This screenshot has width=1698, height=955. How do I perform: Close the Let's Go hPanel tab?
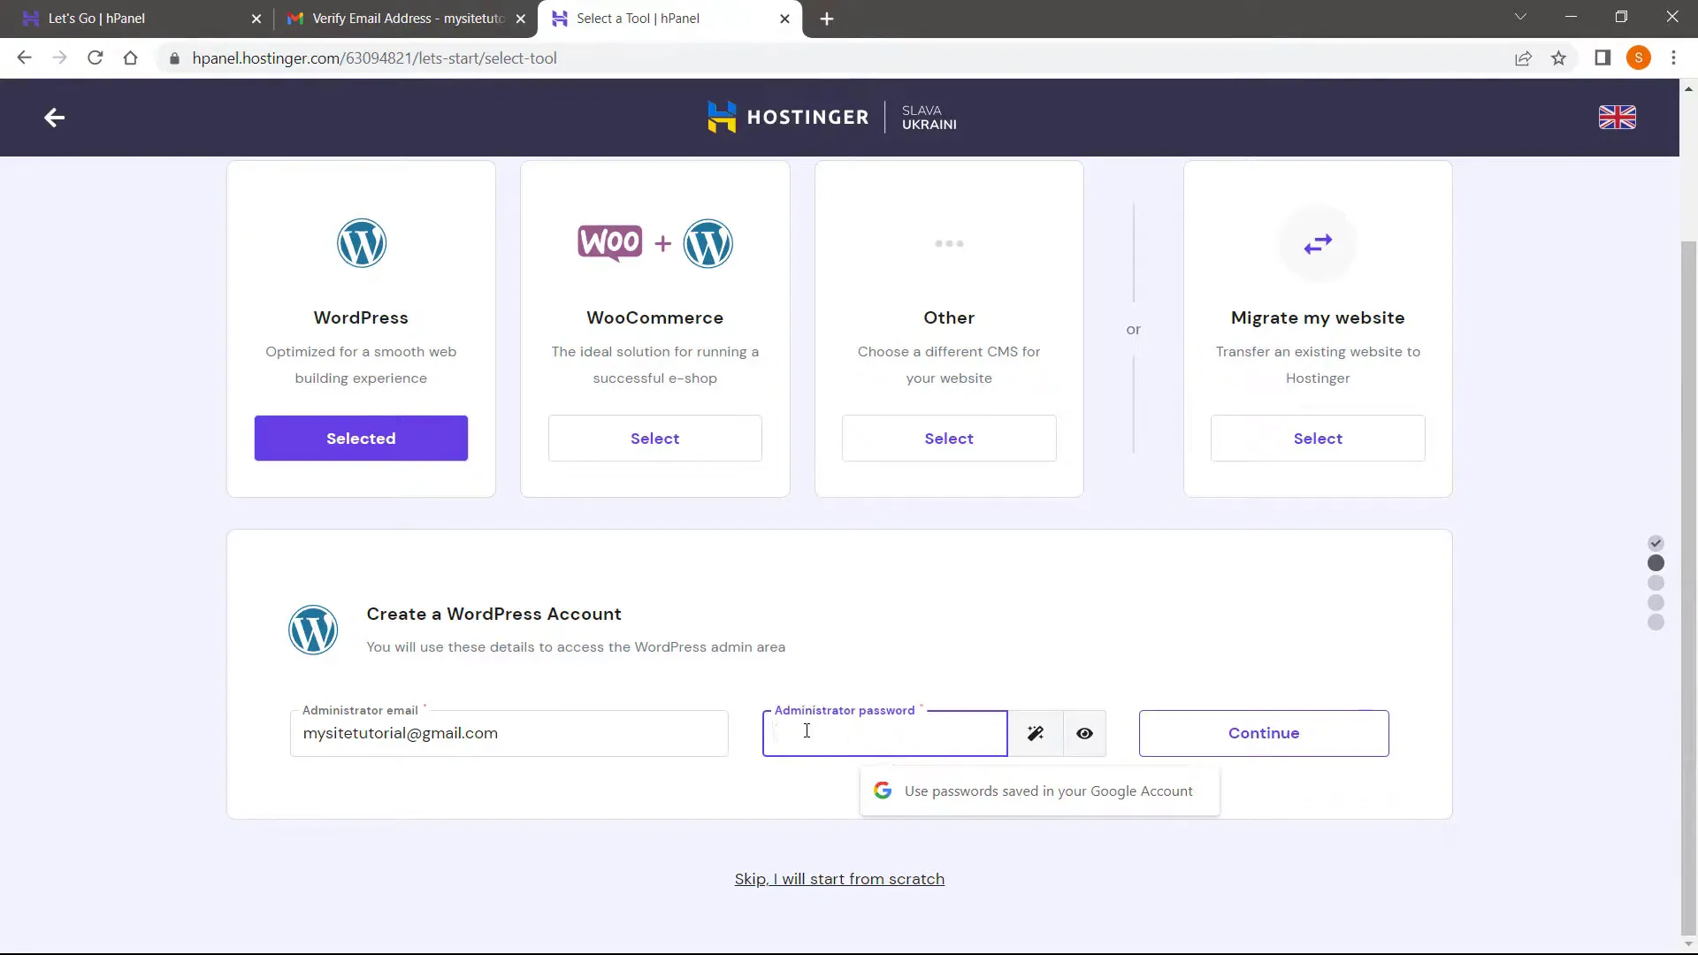point(256,19)
